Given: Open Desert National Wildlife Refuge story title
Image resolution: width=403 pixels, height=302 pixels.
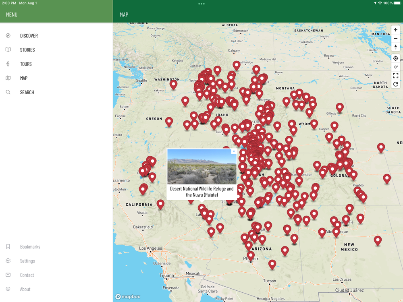Looking at the screenshot, I should (x=202, y=192).
